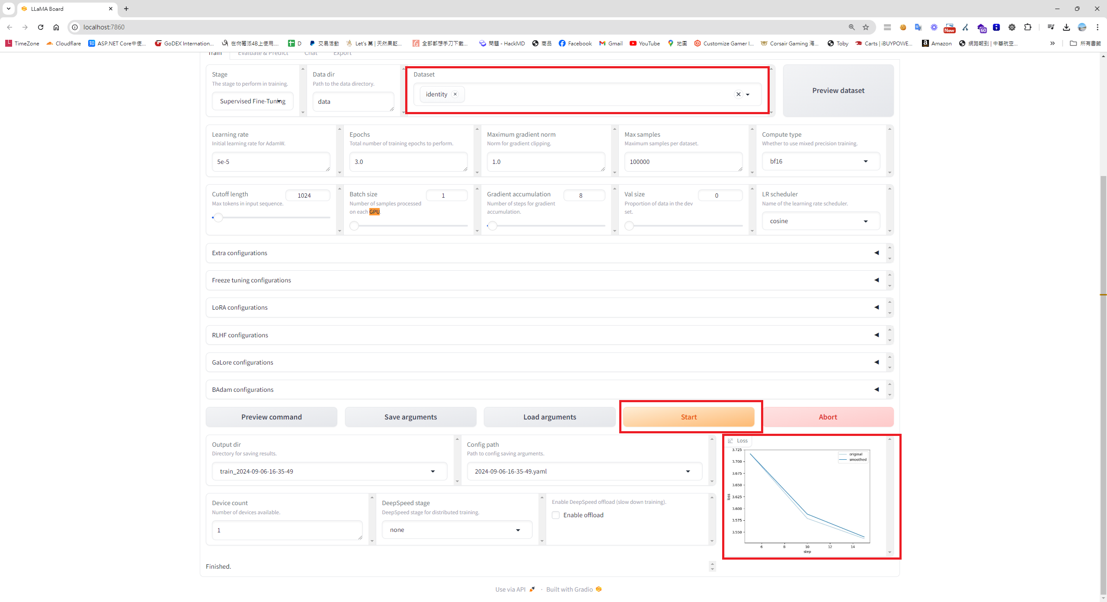Open browser downloads icon
The image size is (1107, 602).
tap(1066, 27)
